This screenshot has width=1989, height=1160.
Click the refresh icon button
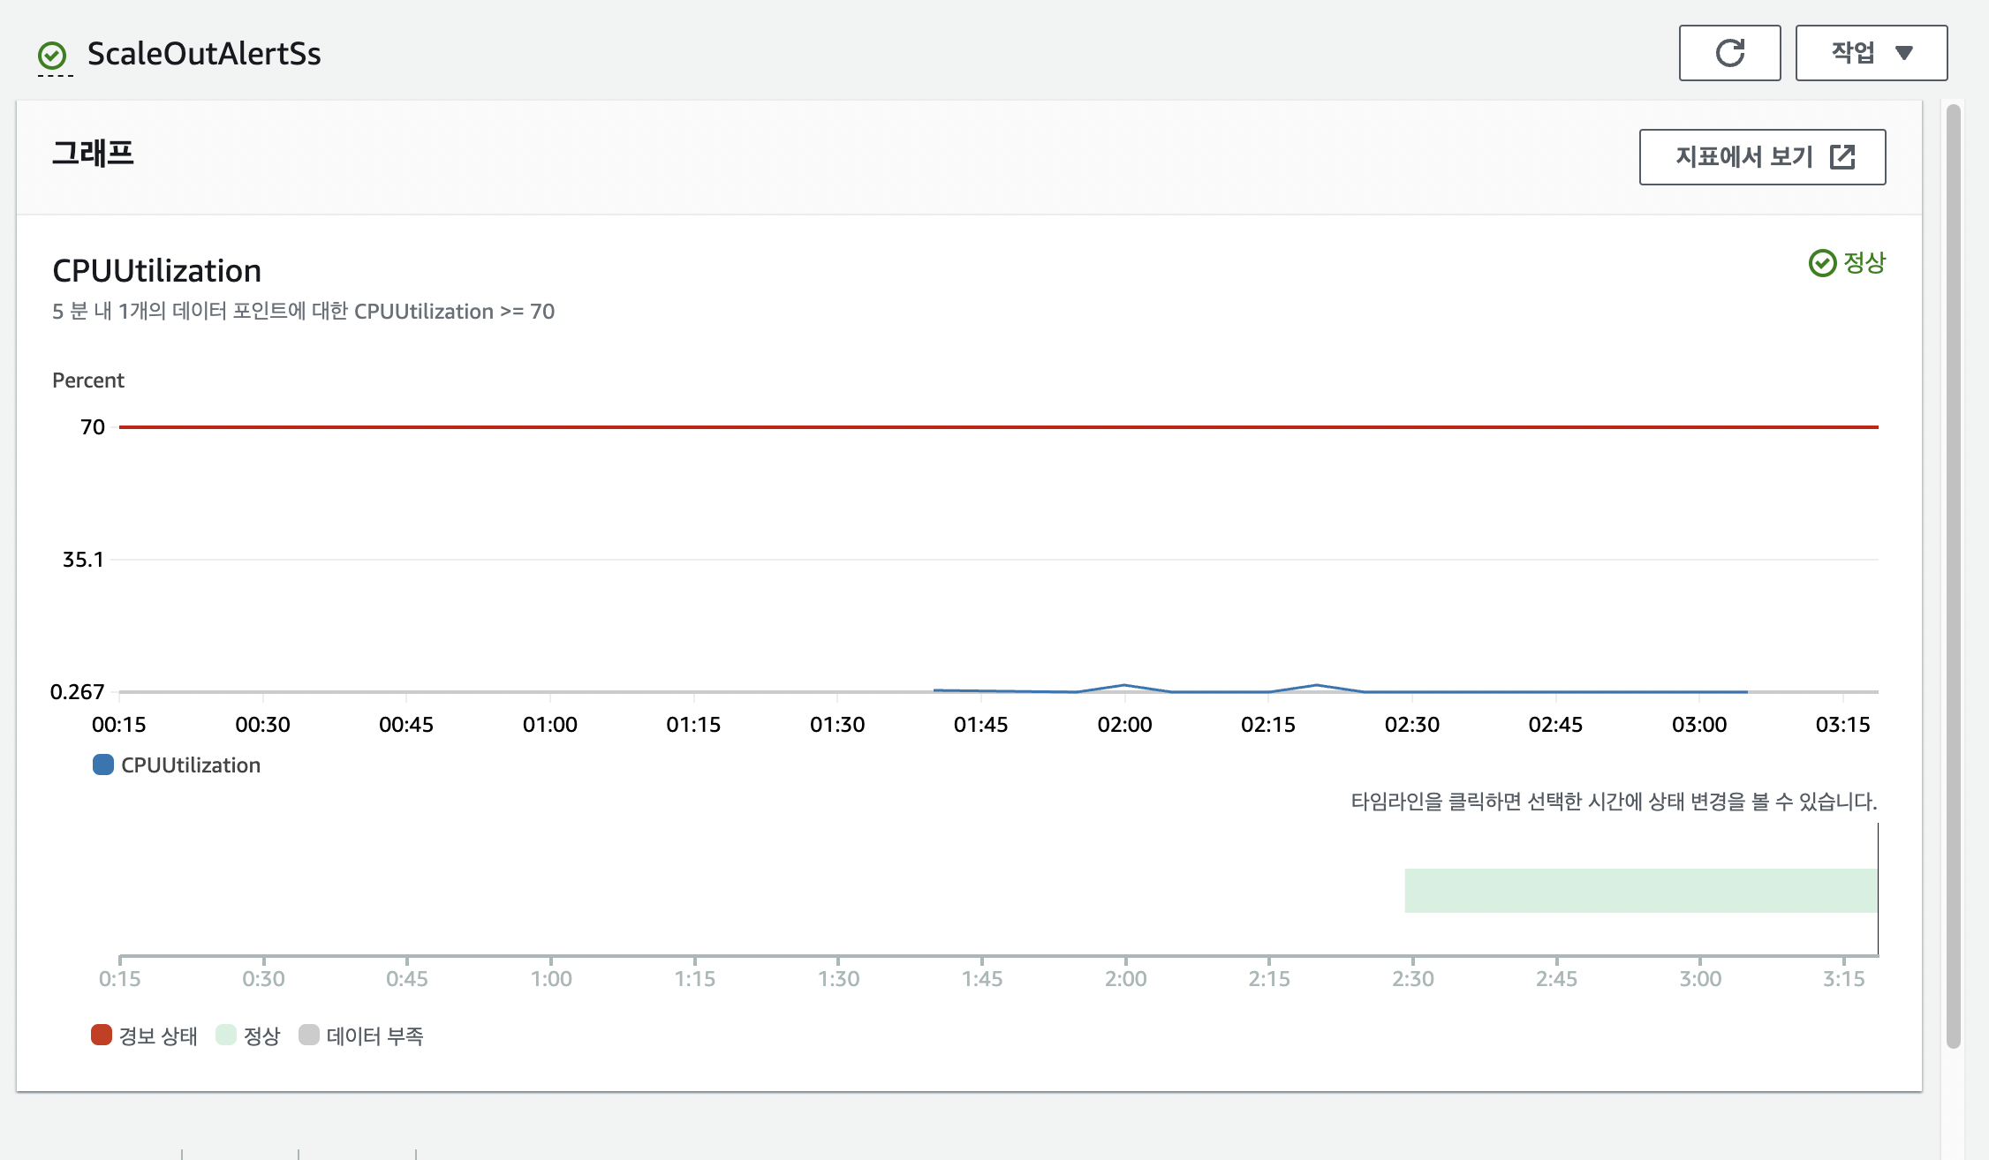pyautogui.click(x=1729, y=53)
